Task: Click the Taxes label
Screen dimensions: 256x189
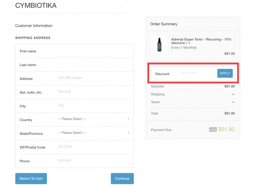Action: (x=155, y=102)
